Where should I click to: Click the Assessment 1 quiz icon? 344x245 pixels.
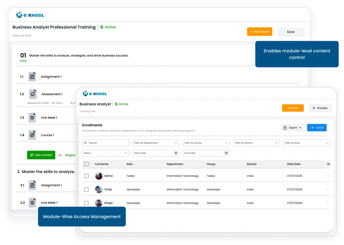point(32,94)
